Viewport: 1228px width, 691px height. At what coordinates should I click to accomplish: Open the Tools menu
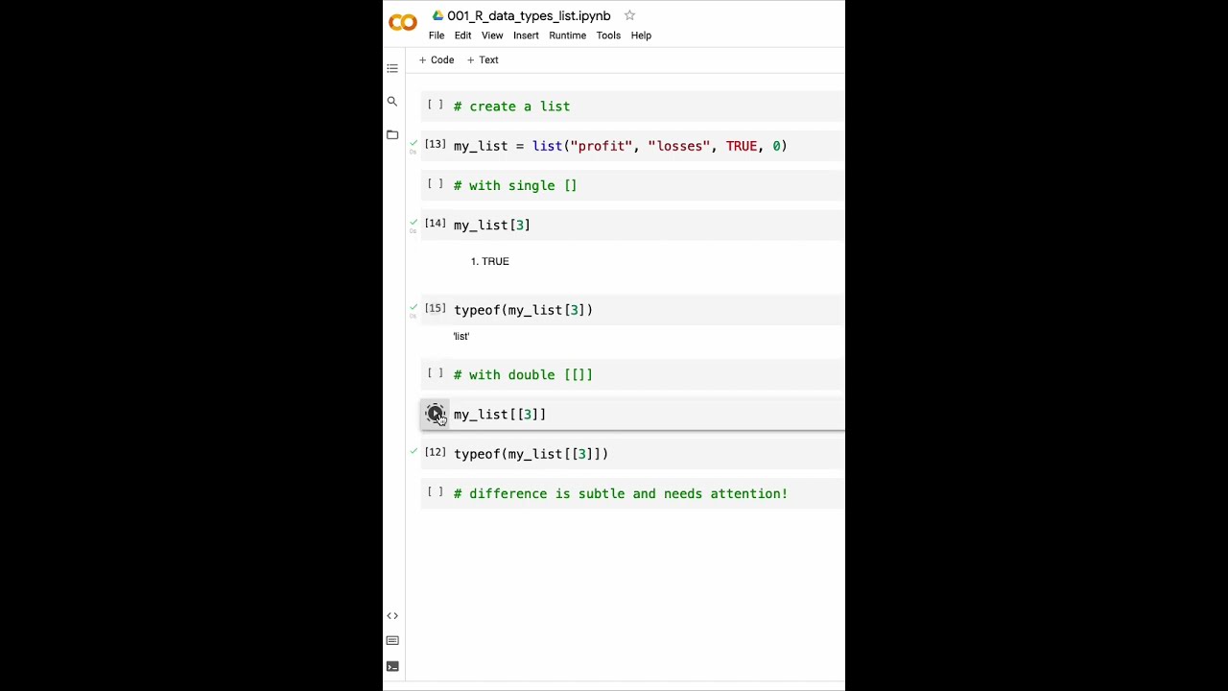[608, 36]
